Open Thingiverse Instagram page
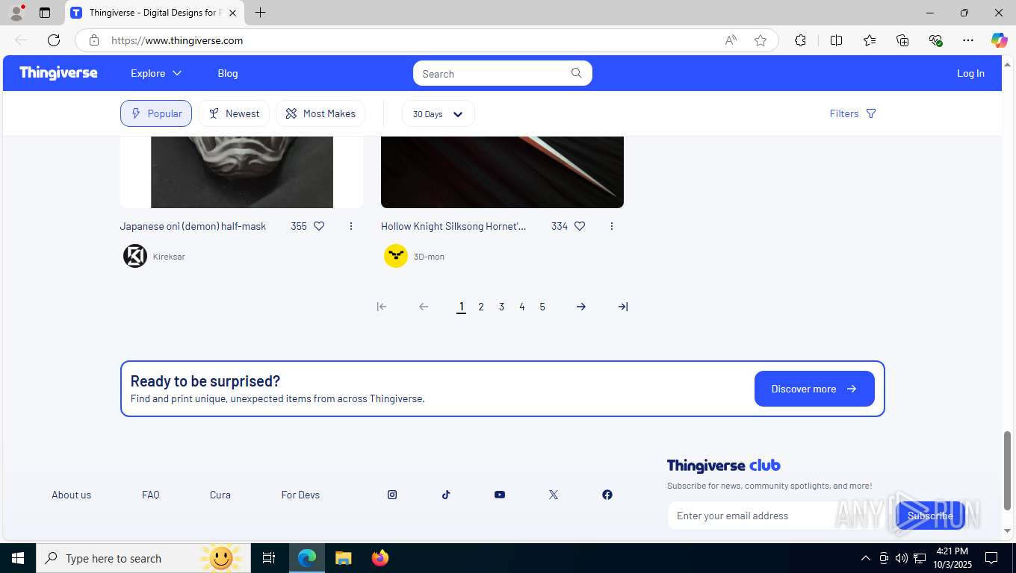The width and height of the screenshot is (1016, 573). point(392,495)
